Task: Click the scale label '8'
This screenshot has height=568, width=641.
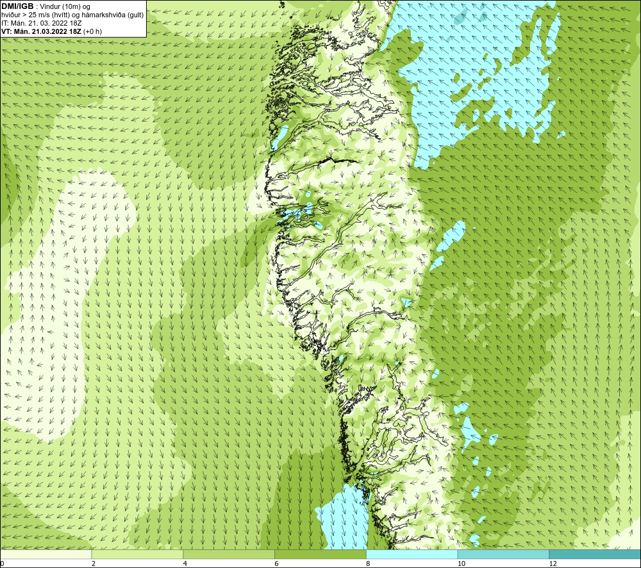Action: coord(369,564)
